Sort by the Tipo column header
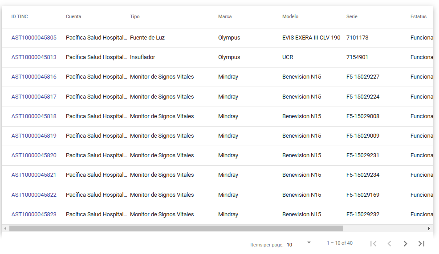 [135, 17]
